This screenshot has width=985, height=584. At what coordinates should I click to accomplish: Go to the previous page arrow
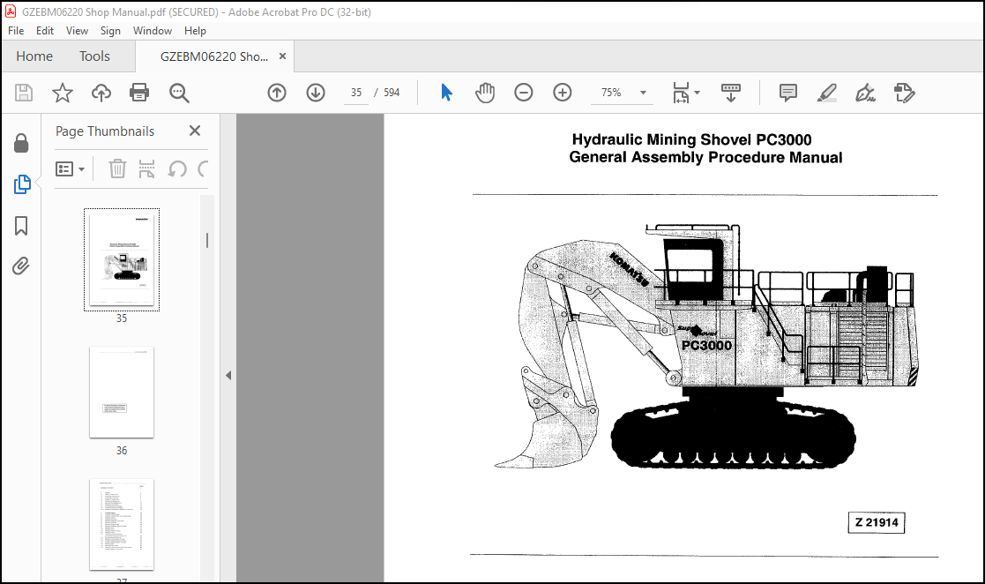277,93
